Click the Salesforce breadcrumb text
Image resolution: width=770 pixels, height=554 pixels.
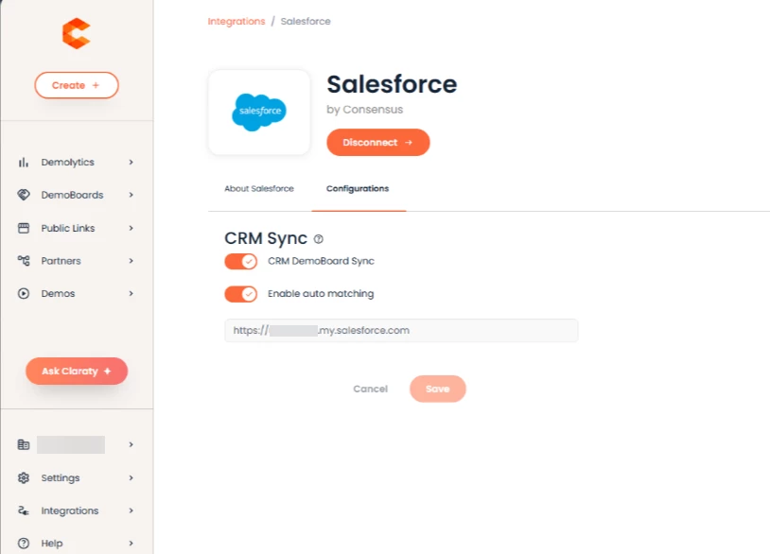tap(306, 21)
